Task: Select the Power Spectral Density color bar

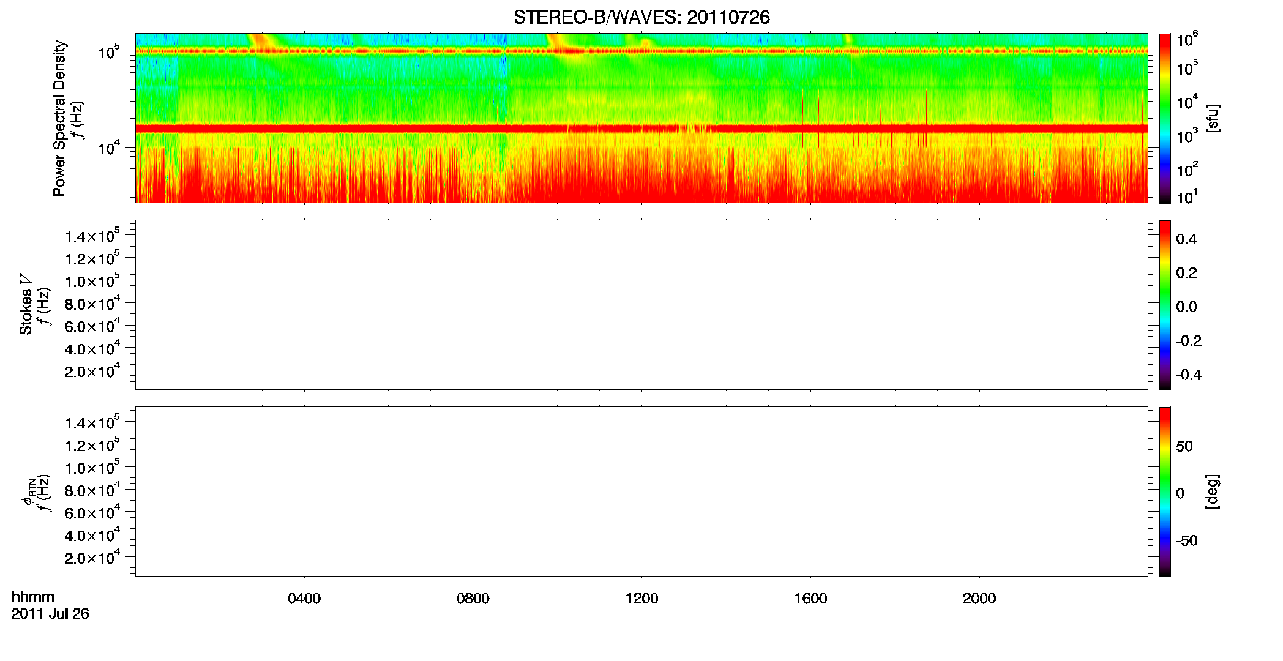Action: [1165, 118]
